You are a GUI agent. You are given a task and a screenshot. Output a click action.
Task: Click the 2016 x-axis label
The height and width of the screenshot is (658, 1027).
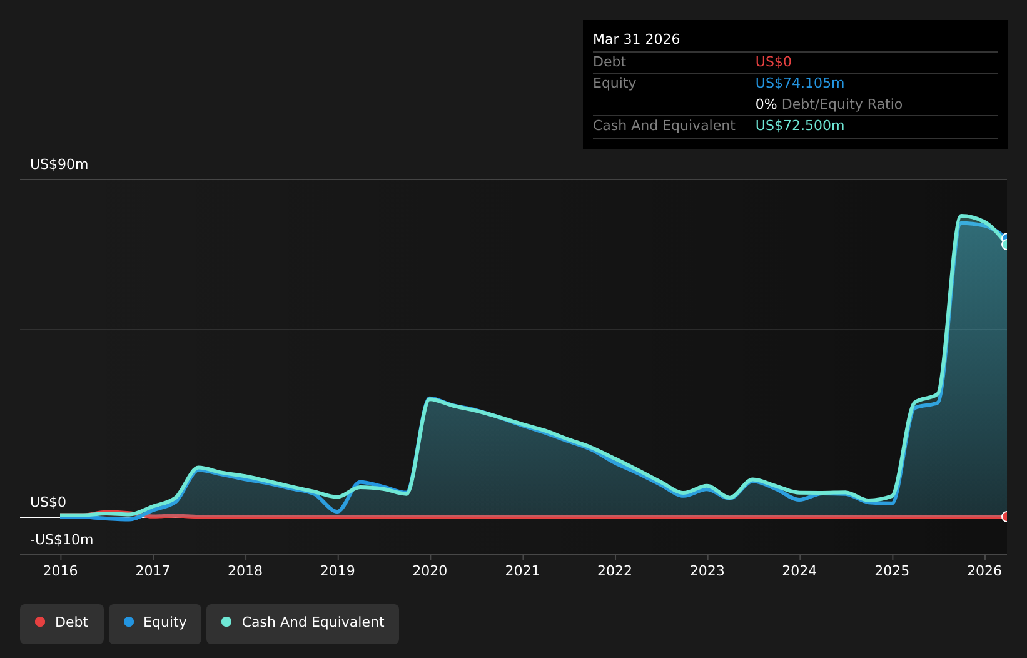pyautogui.click(x=60, y=571)
